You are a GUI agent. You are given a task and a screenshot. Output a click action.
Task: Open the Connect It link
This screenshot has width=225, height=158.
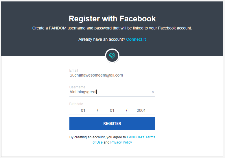pyautogui.click(x=136, y=39)
